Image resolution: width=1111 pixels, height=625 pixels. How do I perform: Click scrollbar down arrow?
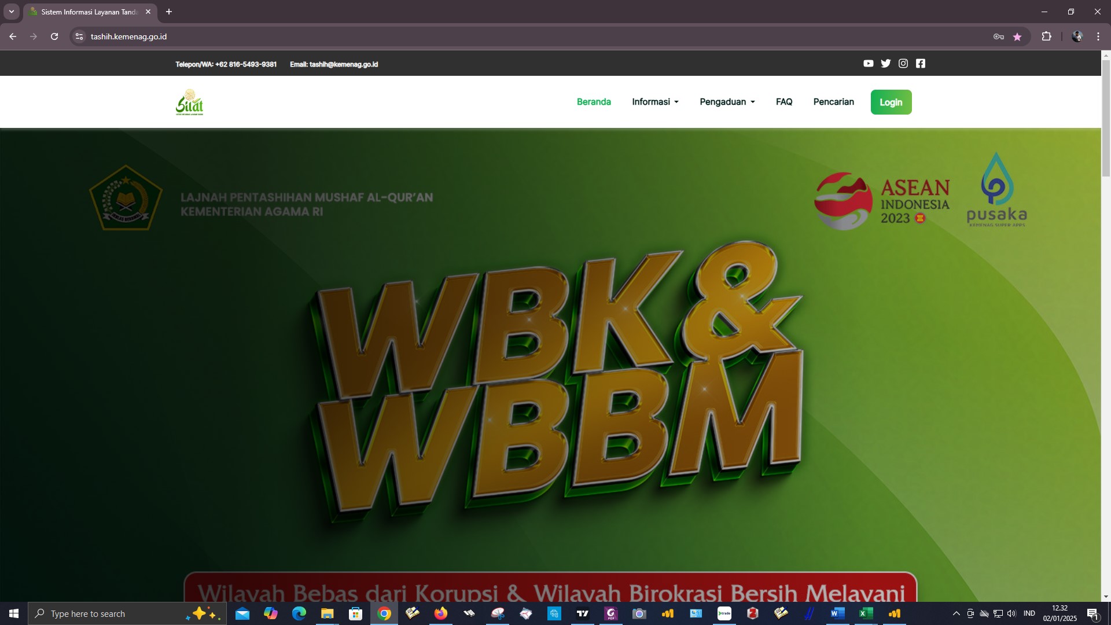pos(1106,597)
